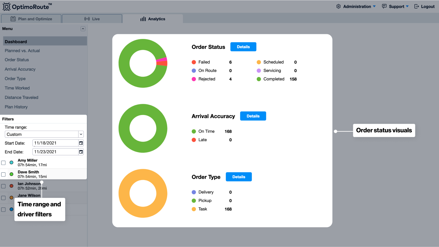Tick the Amy Miller driver checkbox
The height and width of the screenshot is (247, 439).
click(4, 163)
